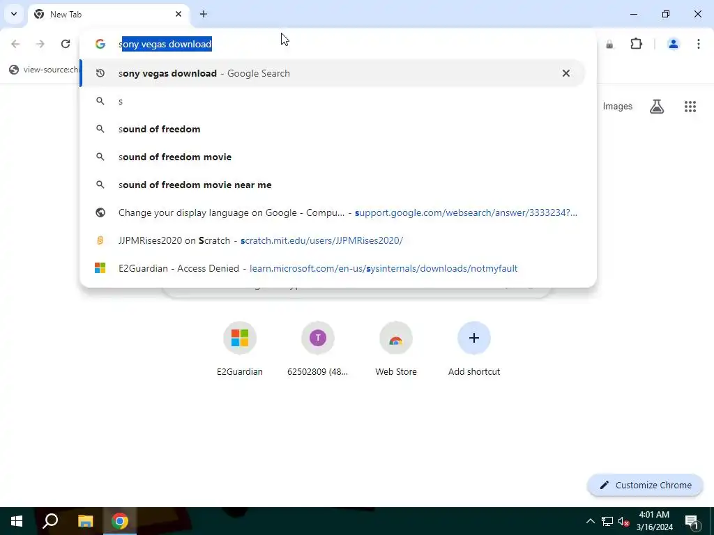Open the Extensions puzzle icon
The image size is (714, 535).
[636, 44]
